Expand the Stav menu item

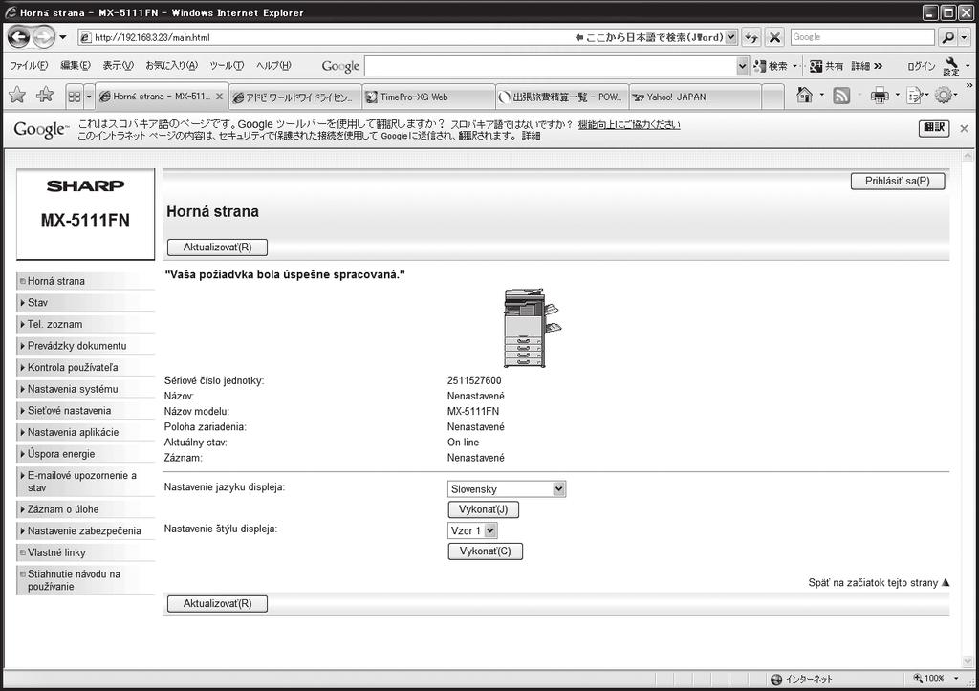tap(85, 303)
